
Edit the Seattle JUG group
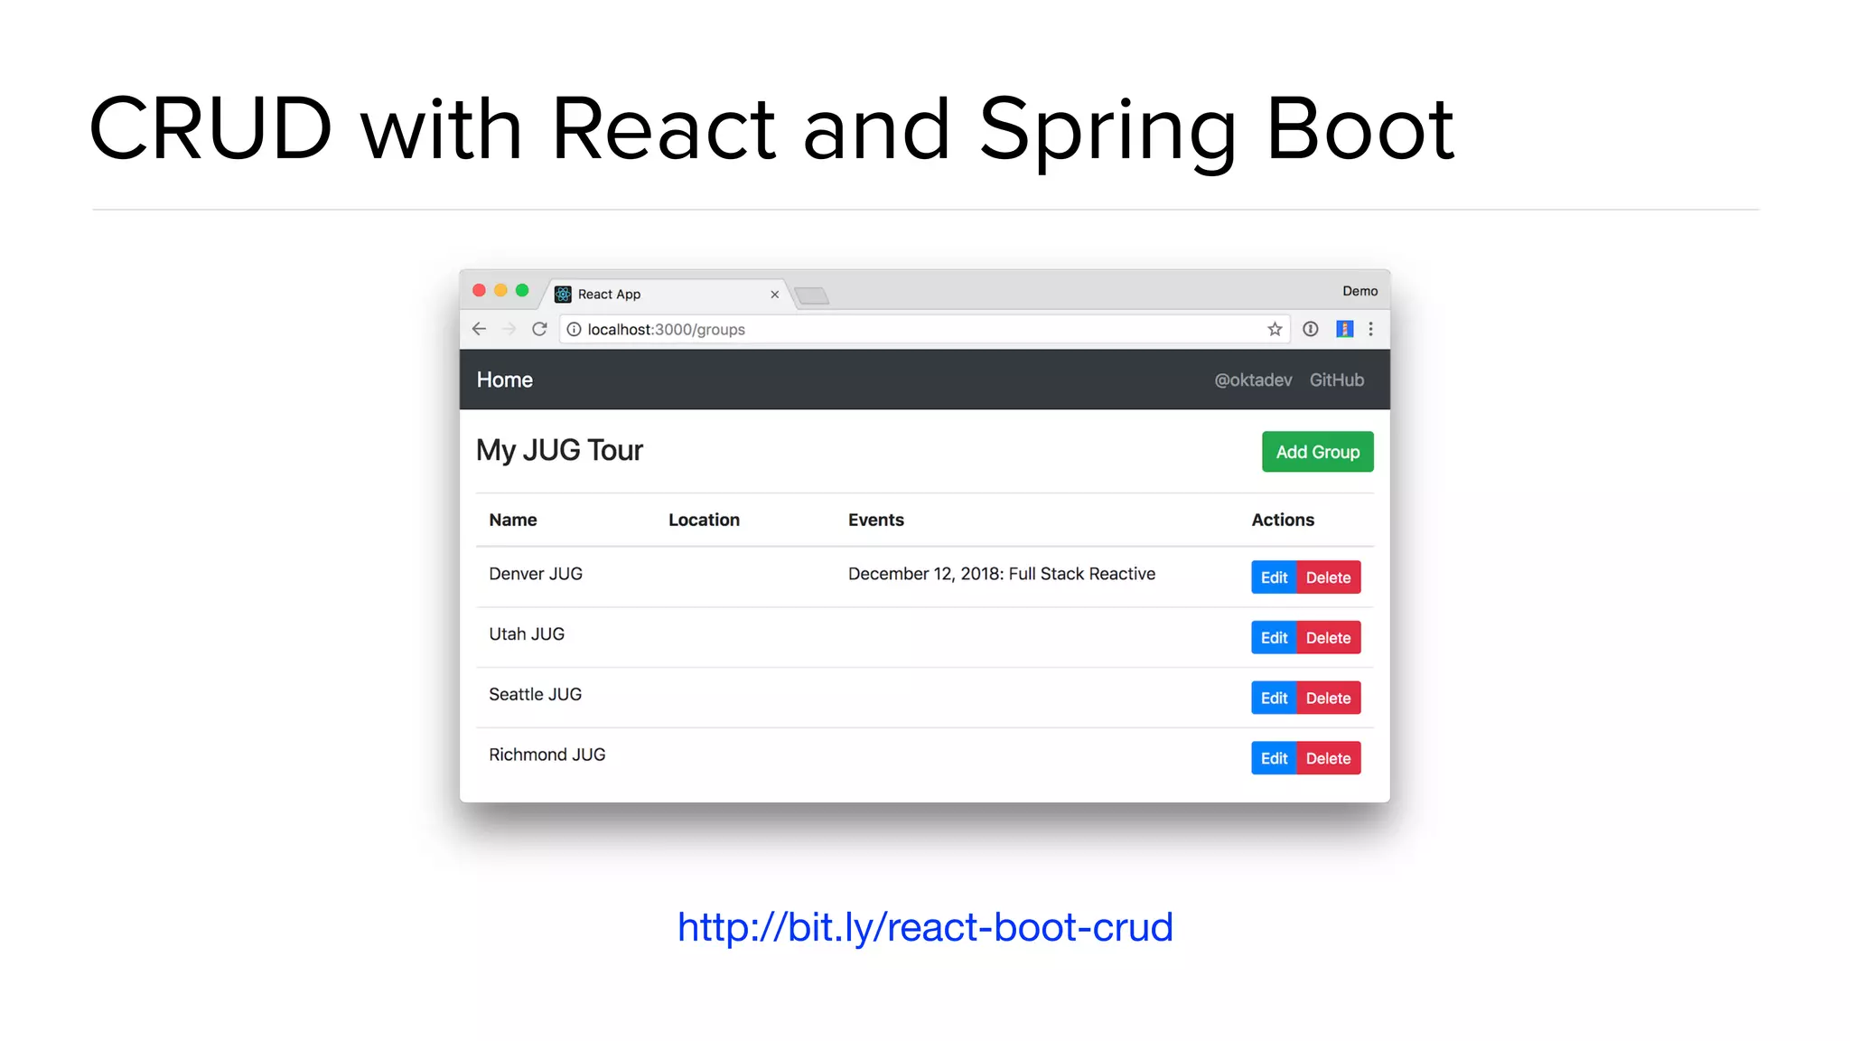(1274, 698)
